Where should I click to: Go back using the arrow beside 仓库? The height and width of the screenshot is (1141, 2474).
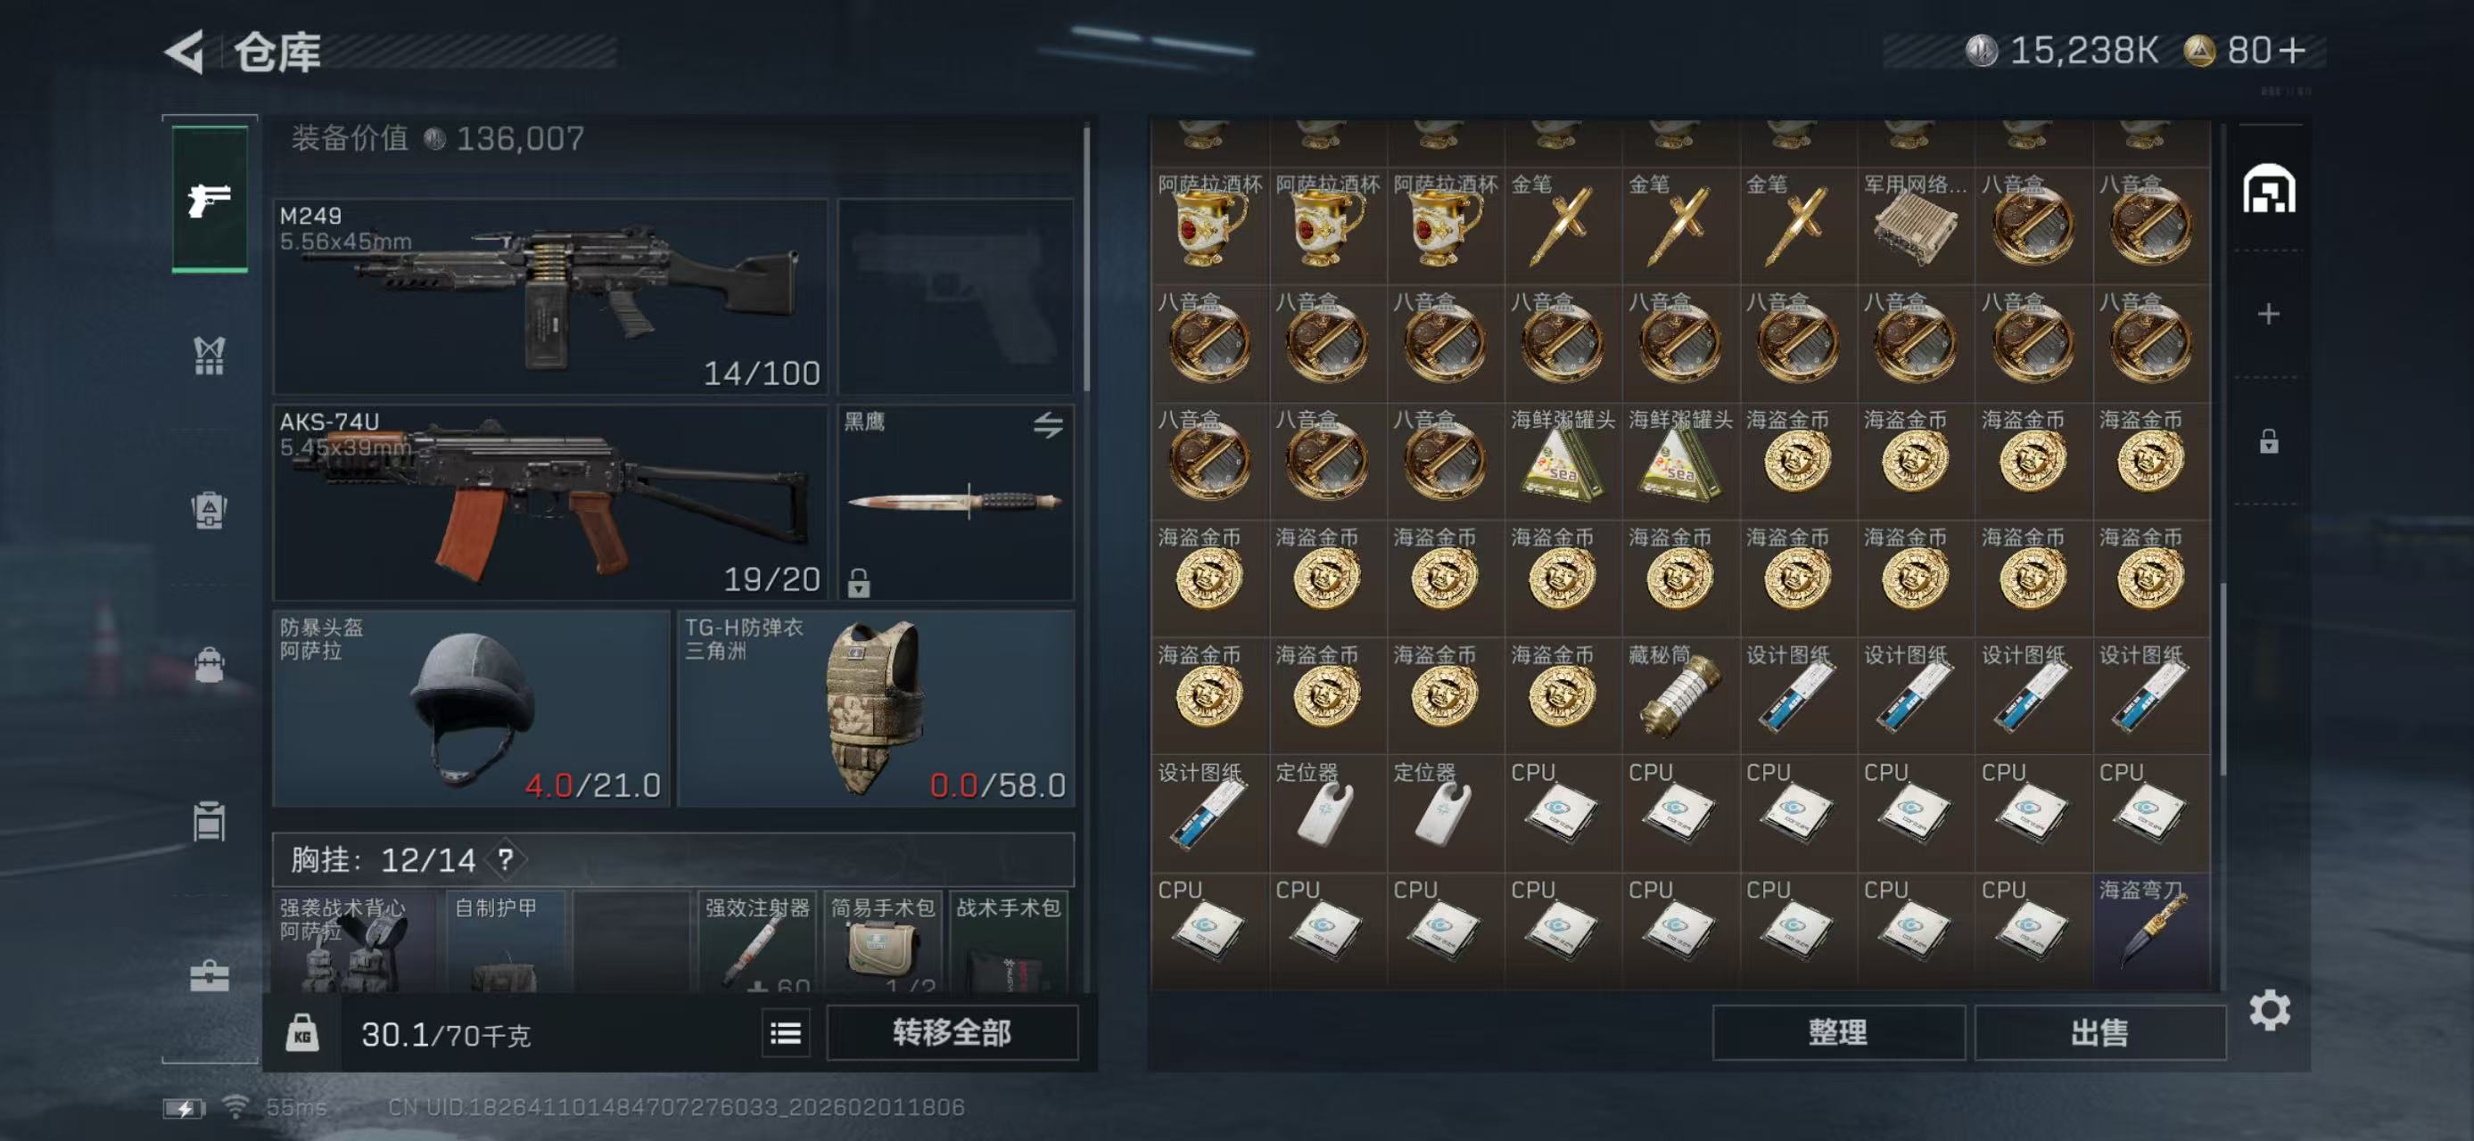(x=185, y=51)
